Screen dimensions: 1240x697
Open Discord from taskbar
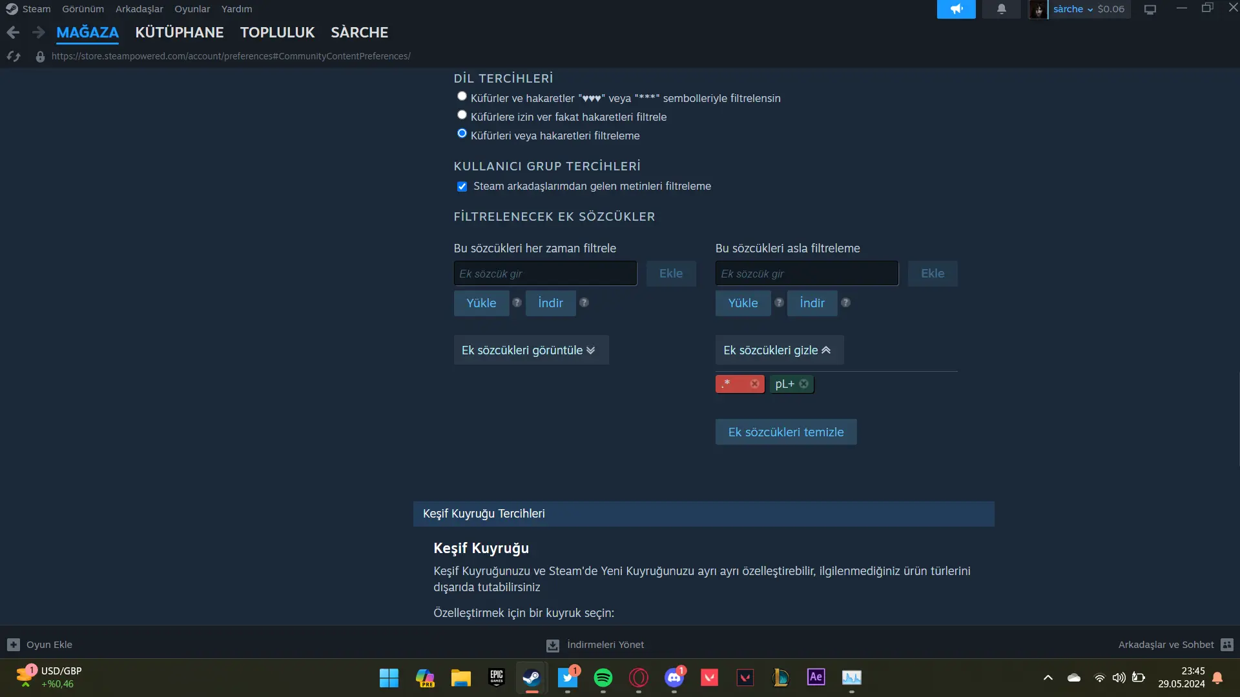tap(674, 678)
